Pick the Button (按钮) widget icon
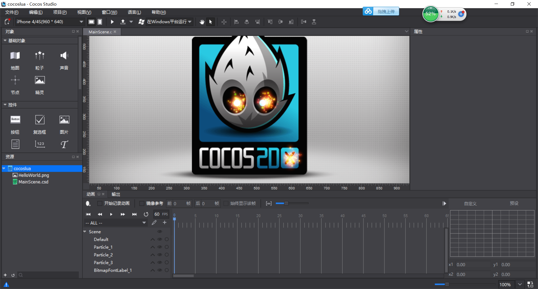The image size is (538, 289). point(15,120)
